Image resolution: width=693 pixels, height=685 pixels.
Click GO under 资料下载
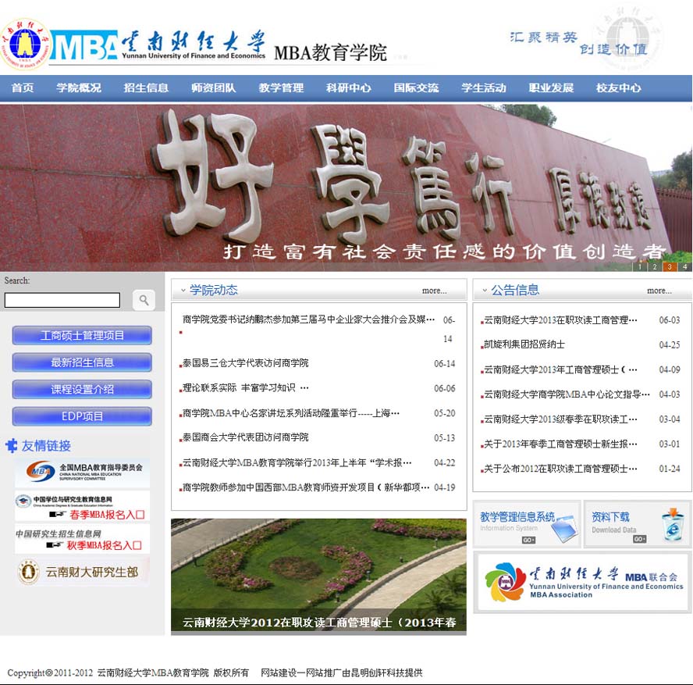(x=639, y=539)
